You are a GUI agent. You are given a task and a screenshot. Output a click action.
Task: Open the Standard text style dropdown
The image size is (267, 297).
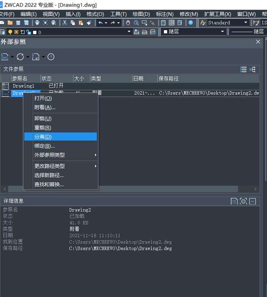245,22
